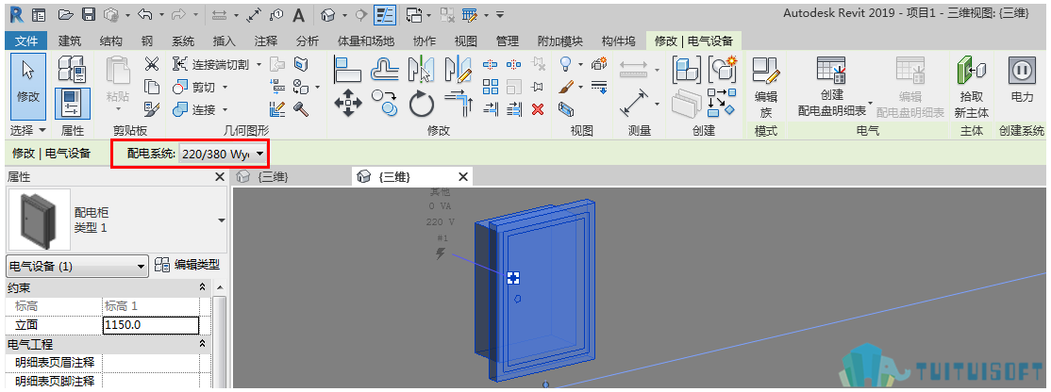Toggle the Properties palette button
The height and width of the screenshot is (392, 1051).
coord(71,104)
